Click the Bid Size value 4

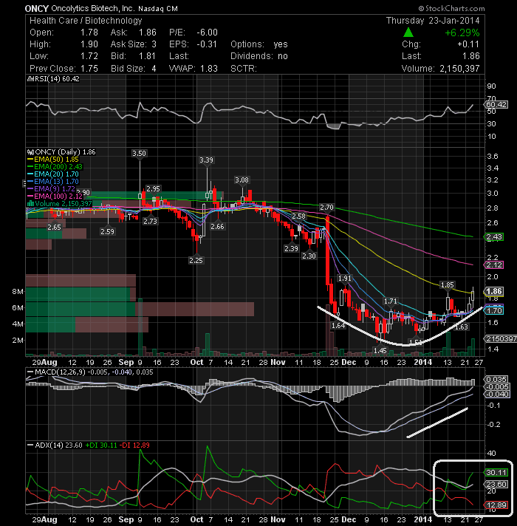coord(154,69)
